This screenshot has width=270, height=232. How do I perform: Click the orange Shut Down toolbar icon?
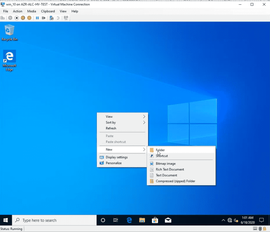(x=23, y=18)
